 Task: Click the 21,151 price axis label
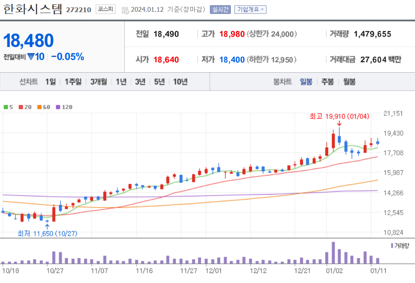[393, 114]
